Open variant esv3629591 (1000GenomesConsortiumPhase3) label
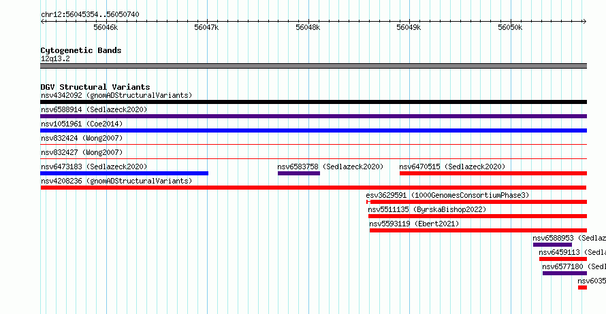 point(447,195)
